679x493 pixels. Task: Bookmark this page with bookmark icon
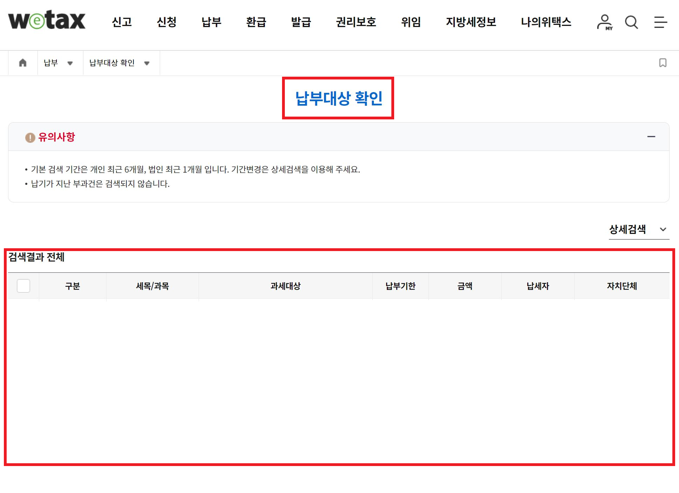(x=663, y=63)
